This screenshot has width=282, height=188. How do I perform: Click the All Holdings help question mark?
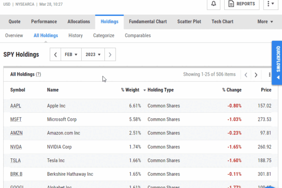coord(39,74)
